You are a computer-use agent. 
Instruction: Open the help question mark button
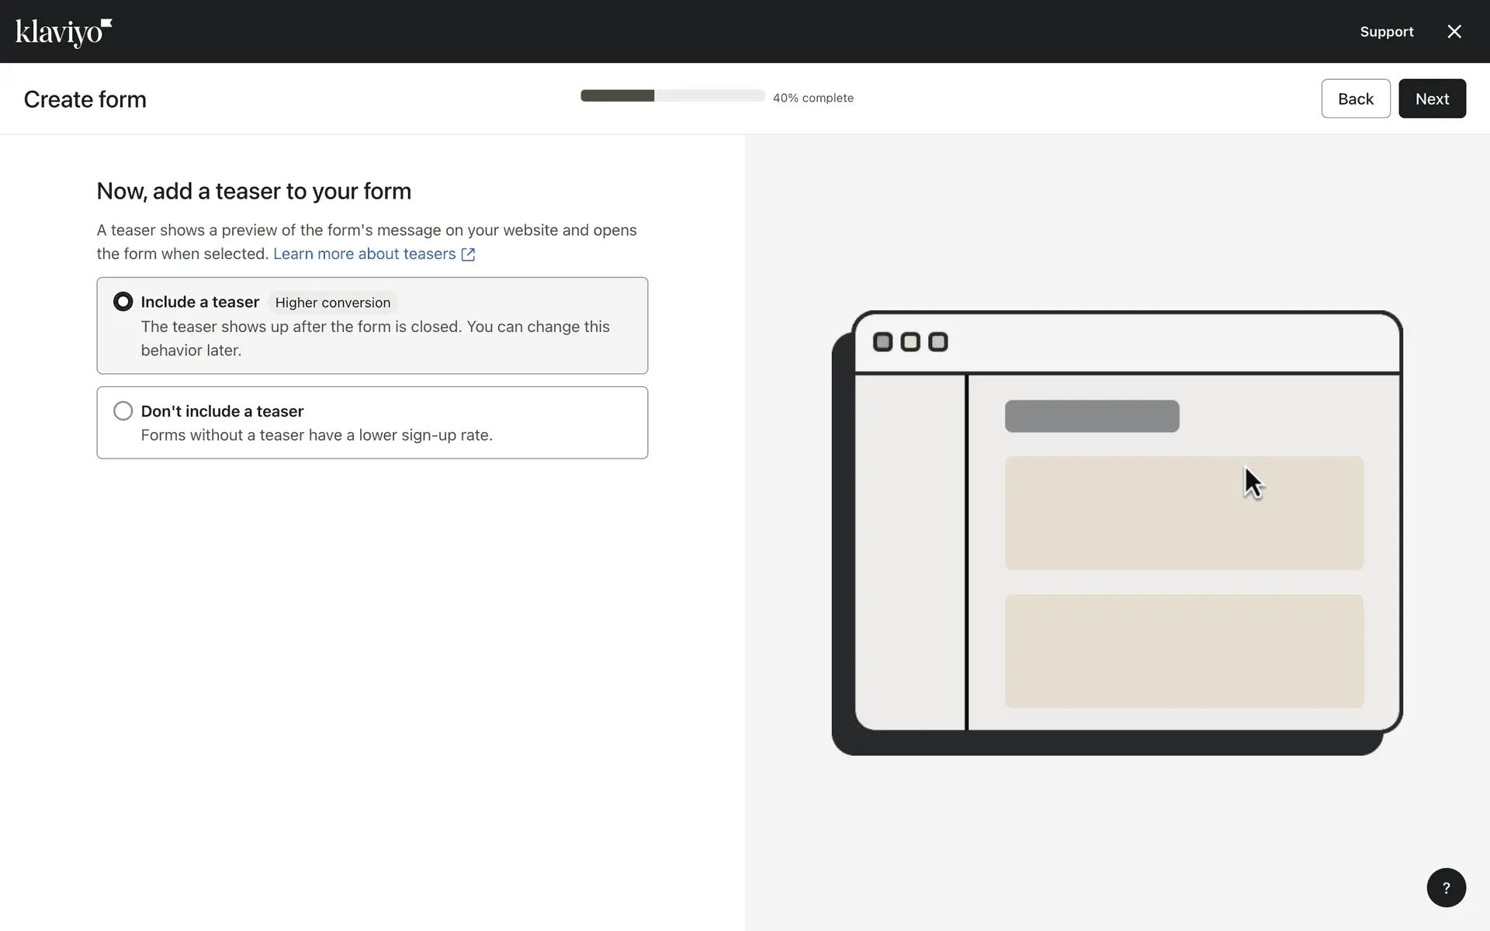click(x=1446, y=888)
